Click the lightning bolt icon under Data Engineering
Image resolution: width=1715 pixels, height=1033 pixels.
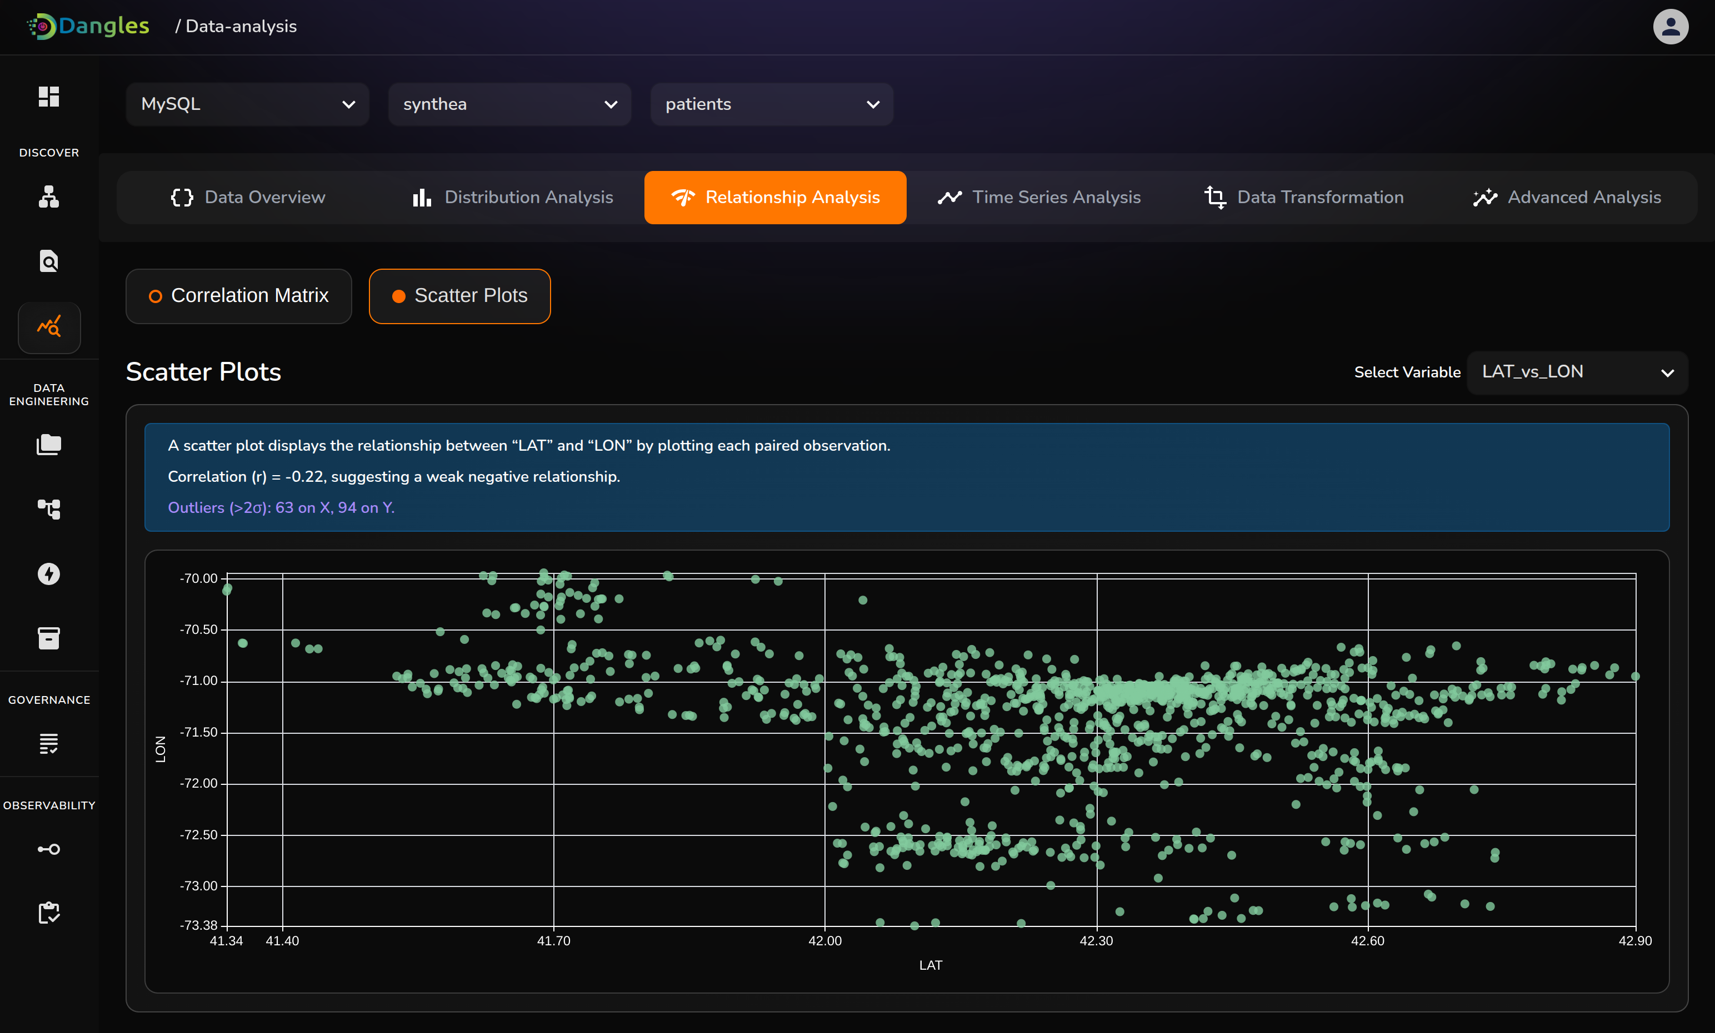(49, 574)
